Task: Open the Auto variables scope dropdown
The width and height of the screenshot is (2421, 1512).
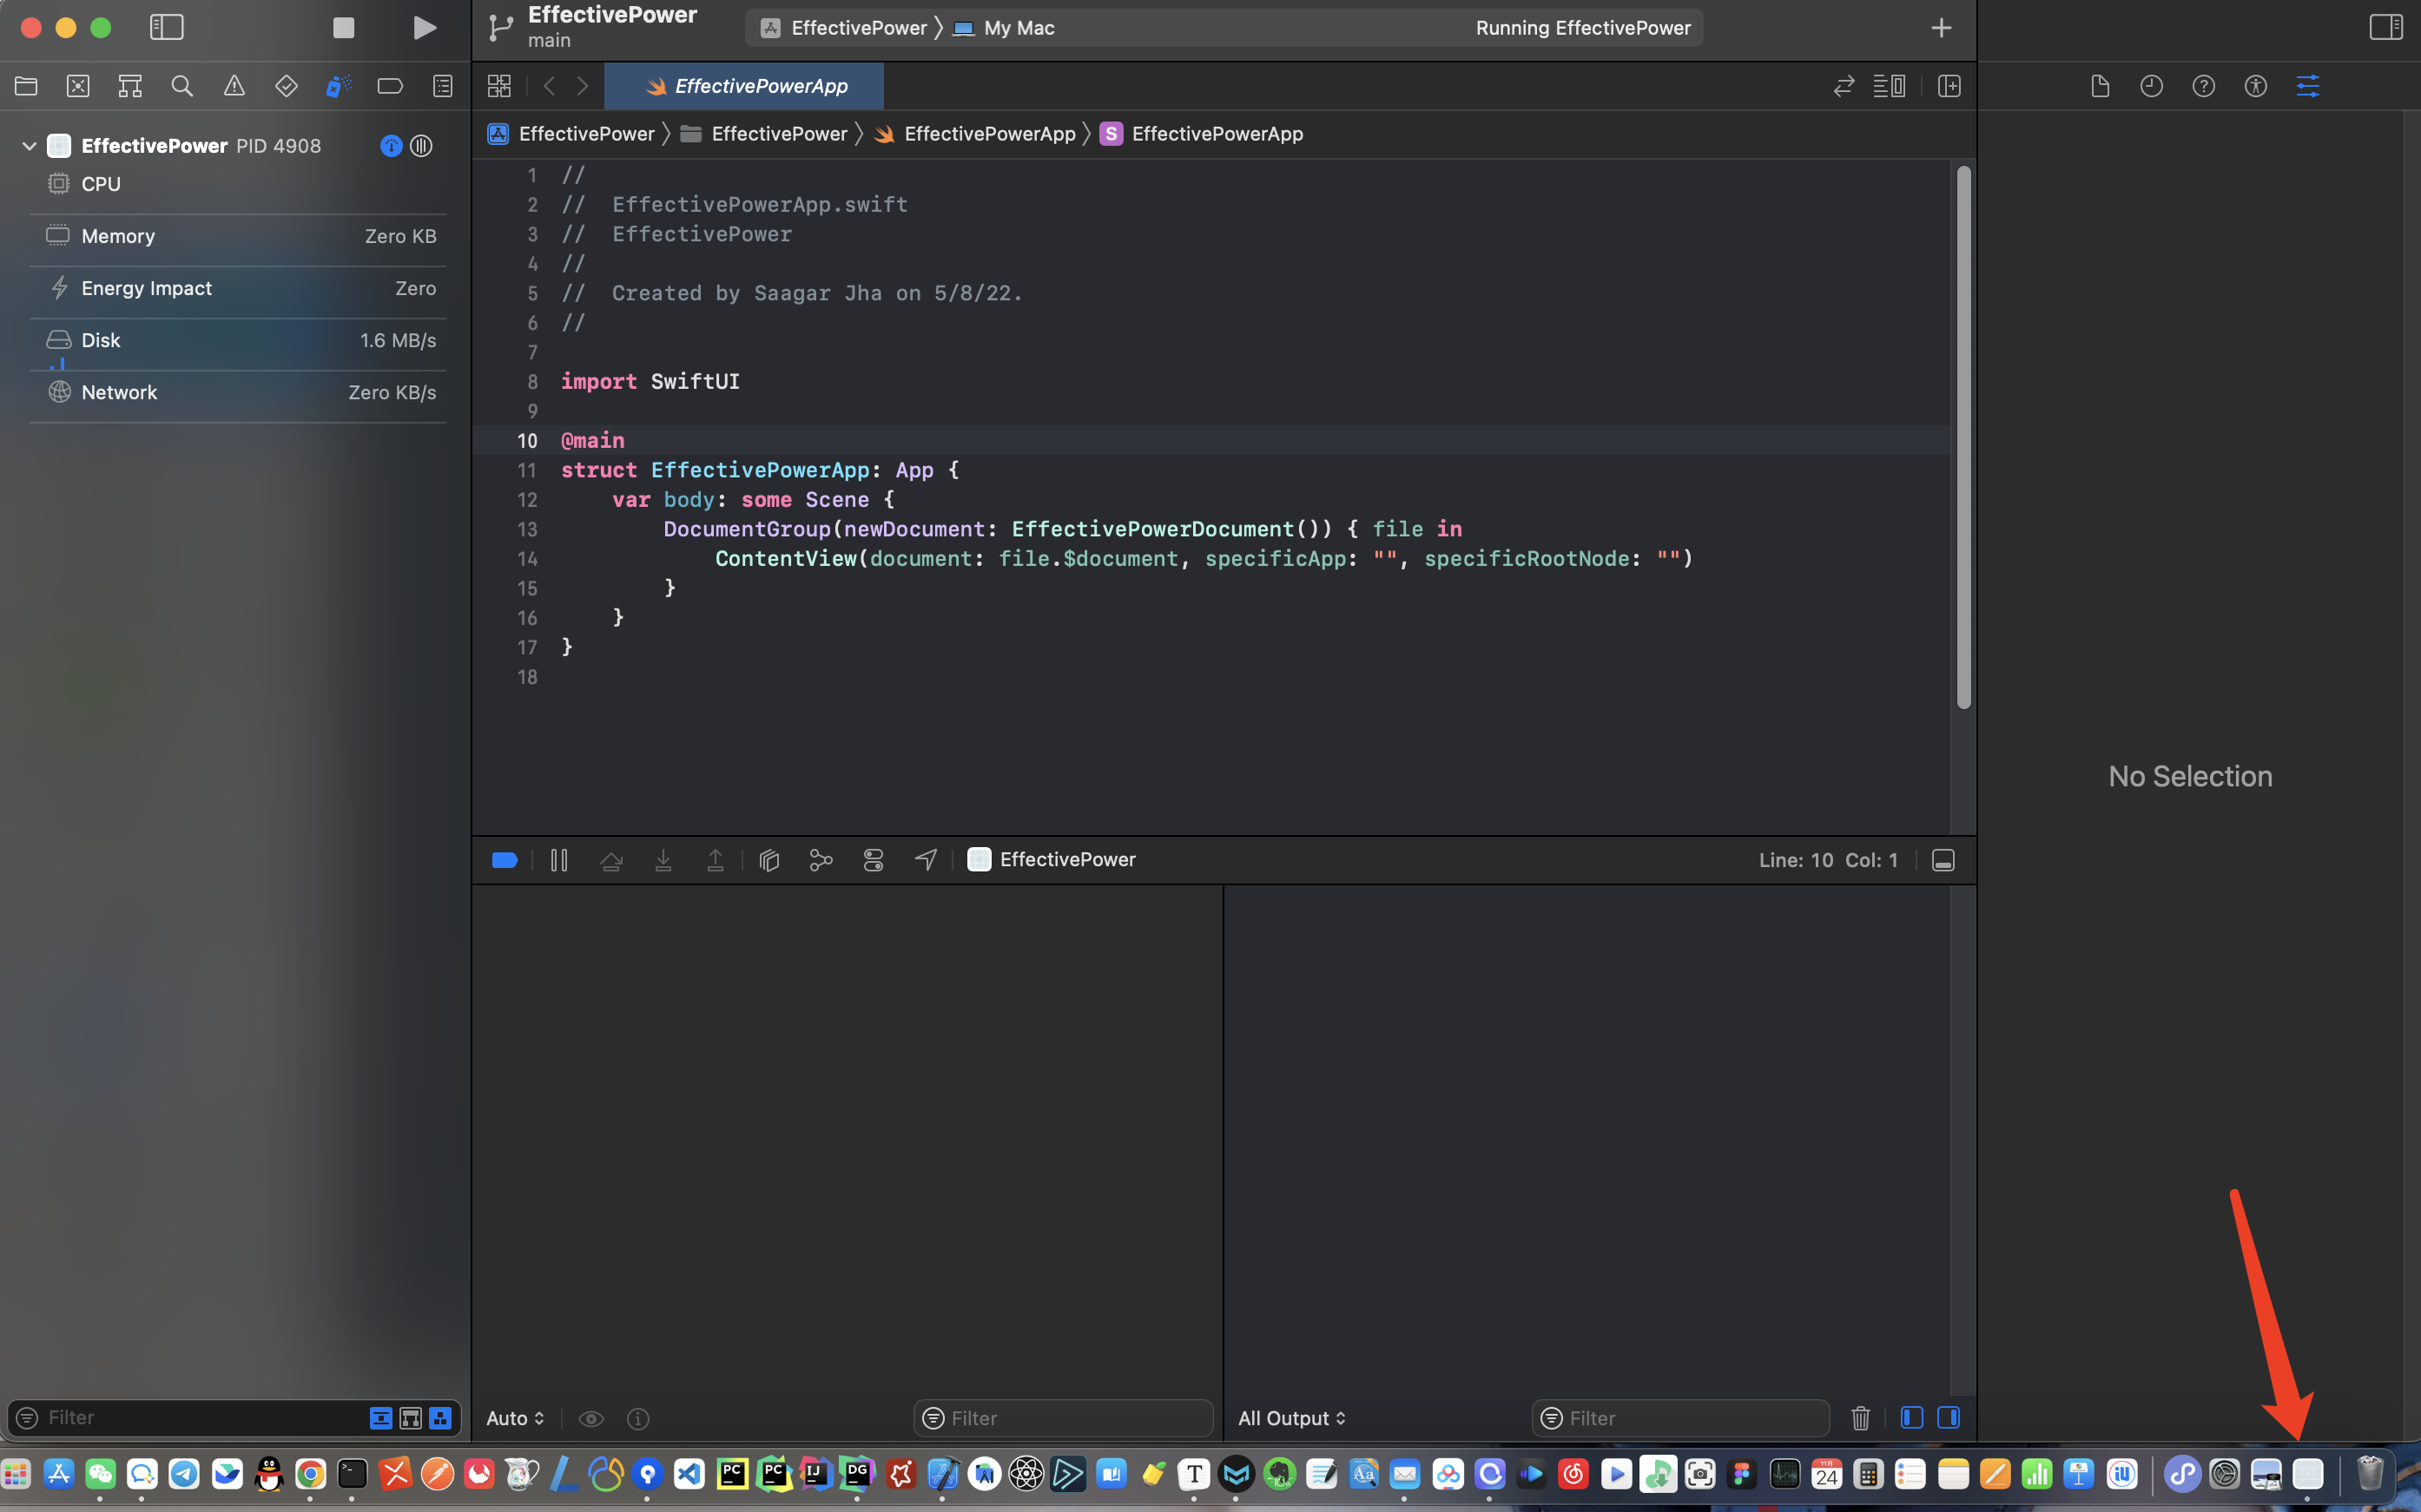Action: click(x=515, y=1418)
